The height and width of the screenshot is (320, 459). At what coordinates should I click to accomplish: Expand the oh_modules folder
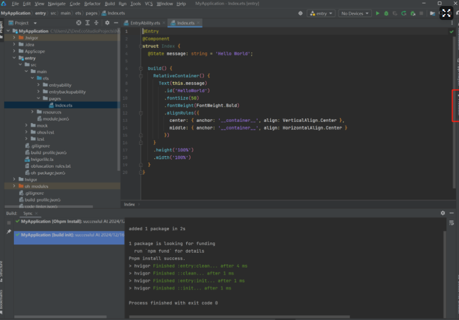click(14, 186)
